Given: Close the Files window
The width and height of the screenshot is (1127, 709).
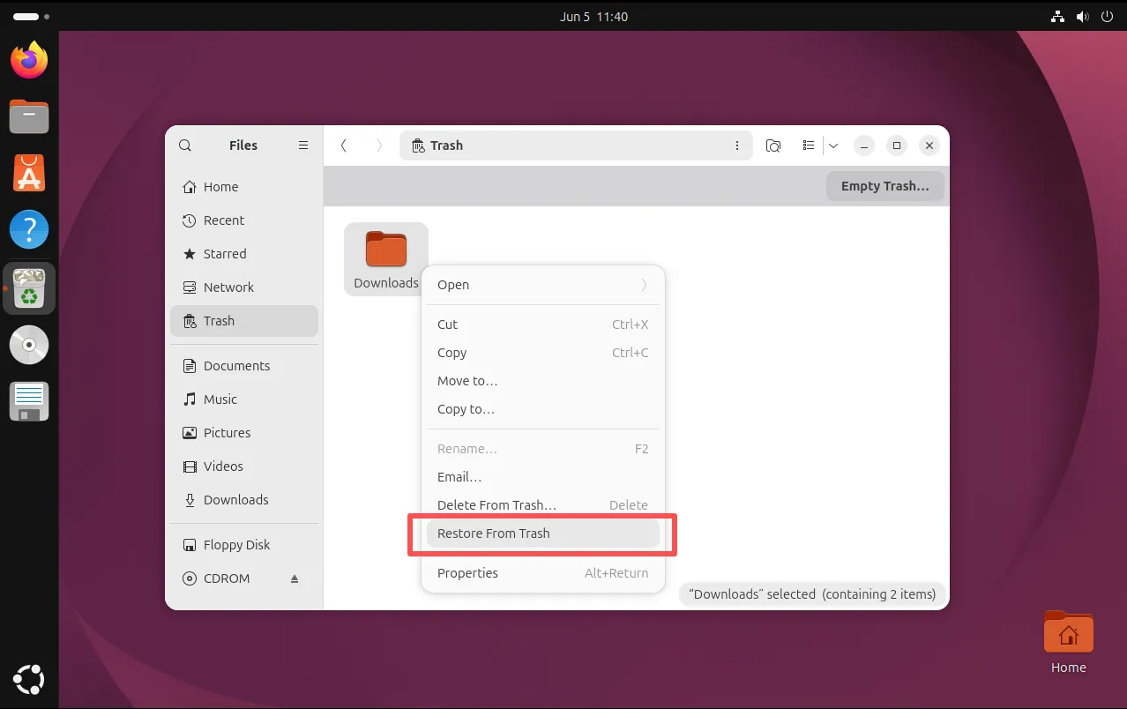Looking at the screenshot, I should click(929, 146).
